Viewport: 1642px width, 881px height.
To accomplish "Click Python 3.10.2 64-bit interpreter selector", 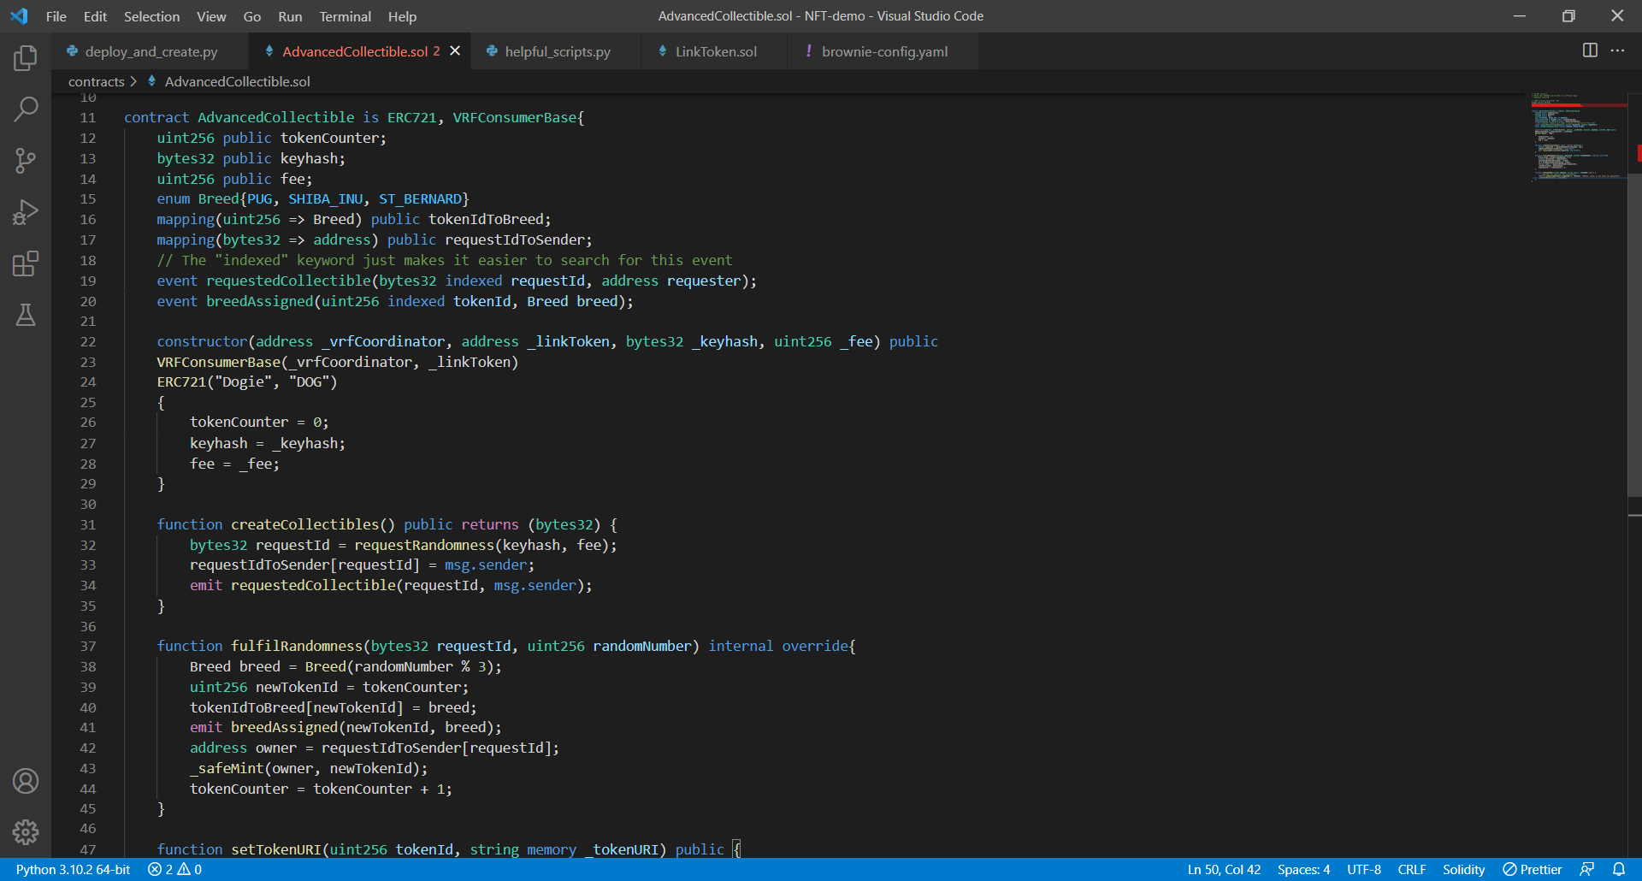I will [73, 869].
